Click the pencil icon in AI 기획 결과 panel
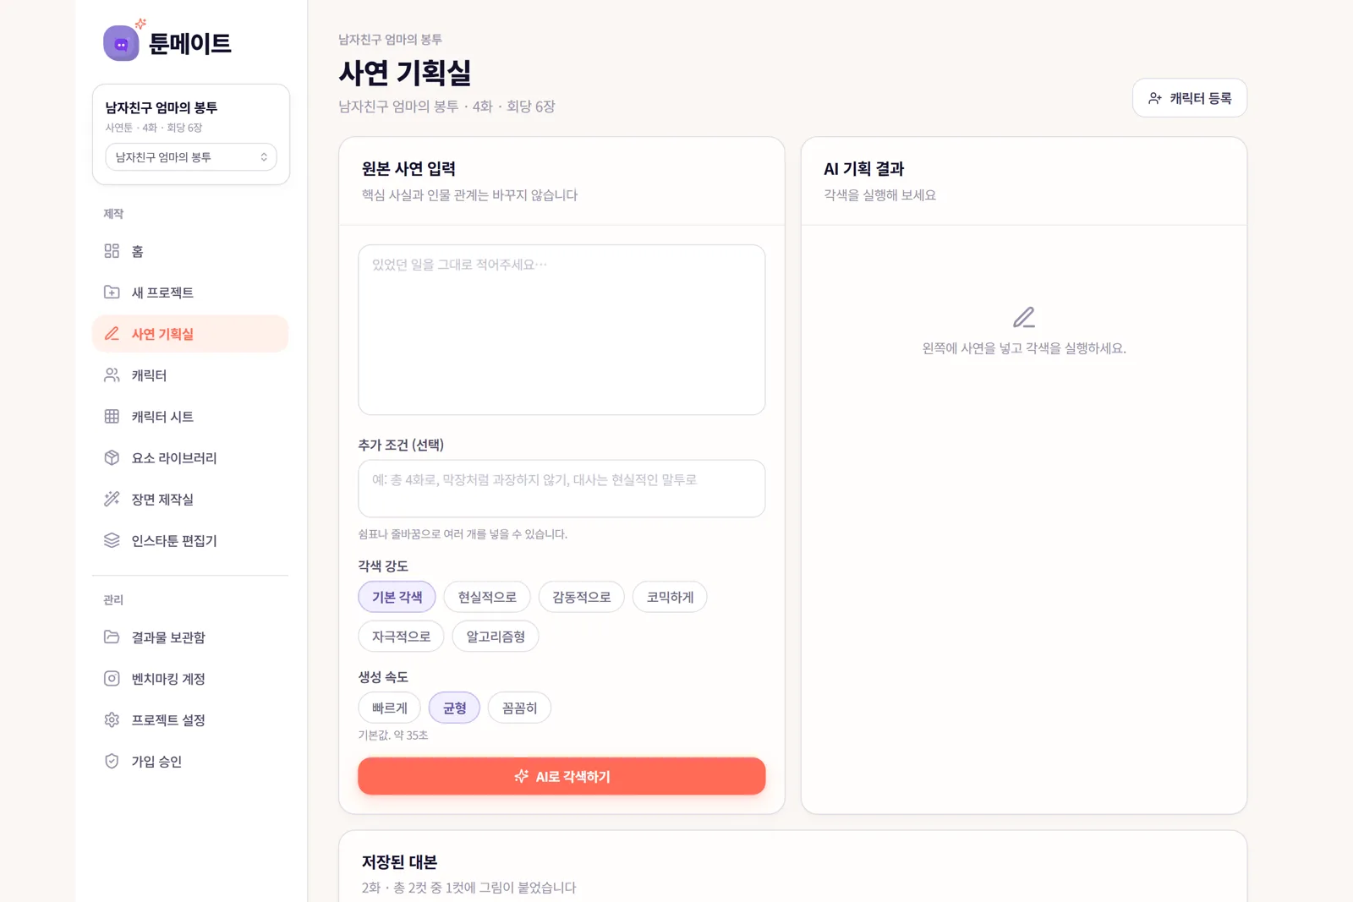 coord(1024,317)
